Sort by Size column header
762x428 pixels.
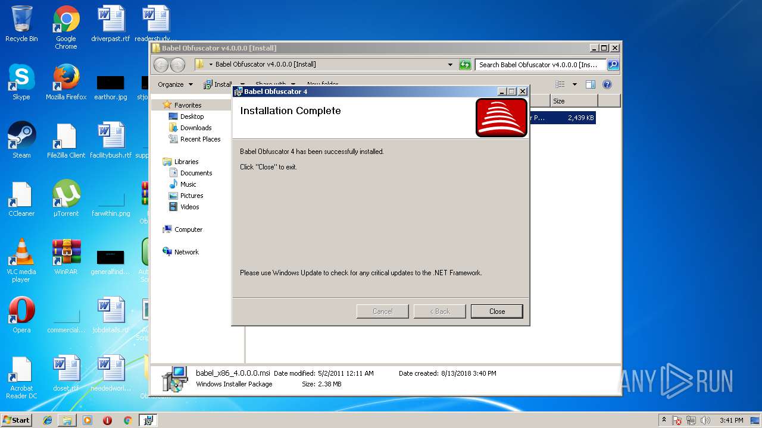coord(574,101)
